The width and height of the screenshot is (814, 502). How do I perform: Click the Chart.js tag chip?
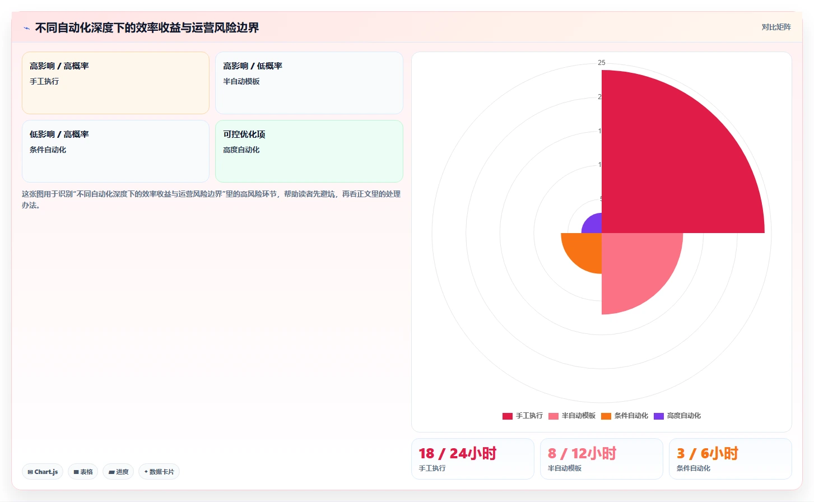[43, 472]
